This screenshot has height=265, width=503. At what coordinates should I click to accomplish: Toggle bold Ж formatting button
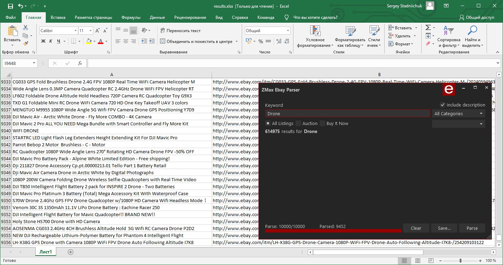pos(43,41)
